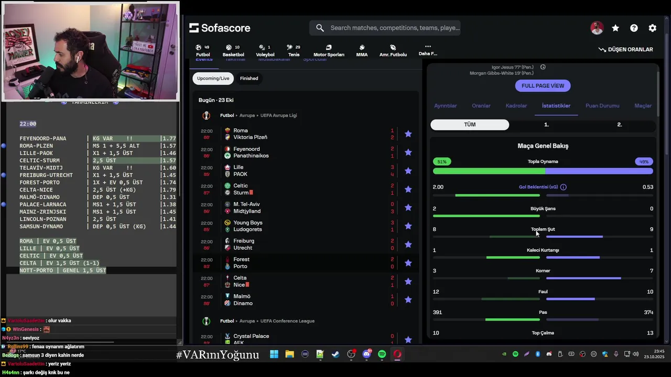Toggle favorite star for Forest match
Image resolution: width=671 pixels, height=377 pixels.
coord(408,263)
